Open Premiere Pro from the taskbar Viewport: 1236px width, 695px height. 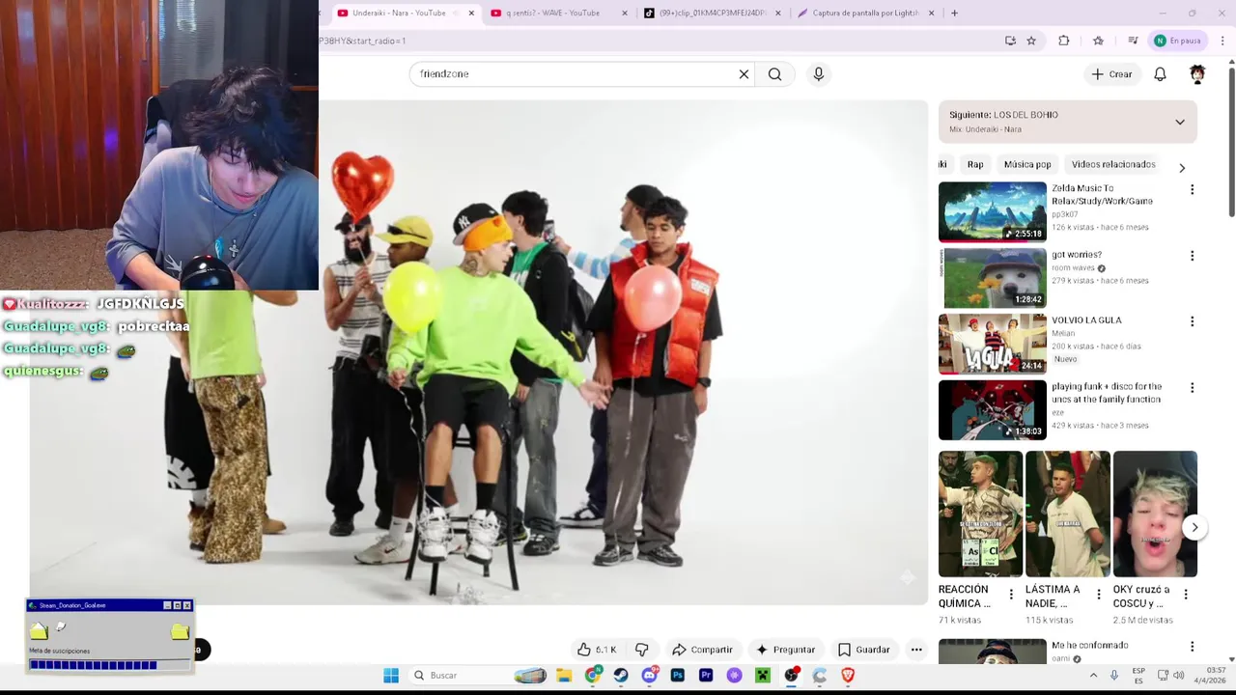pyautogui.click(x=706, y=676)
